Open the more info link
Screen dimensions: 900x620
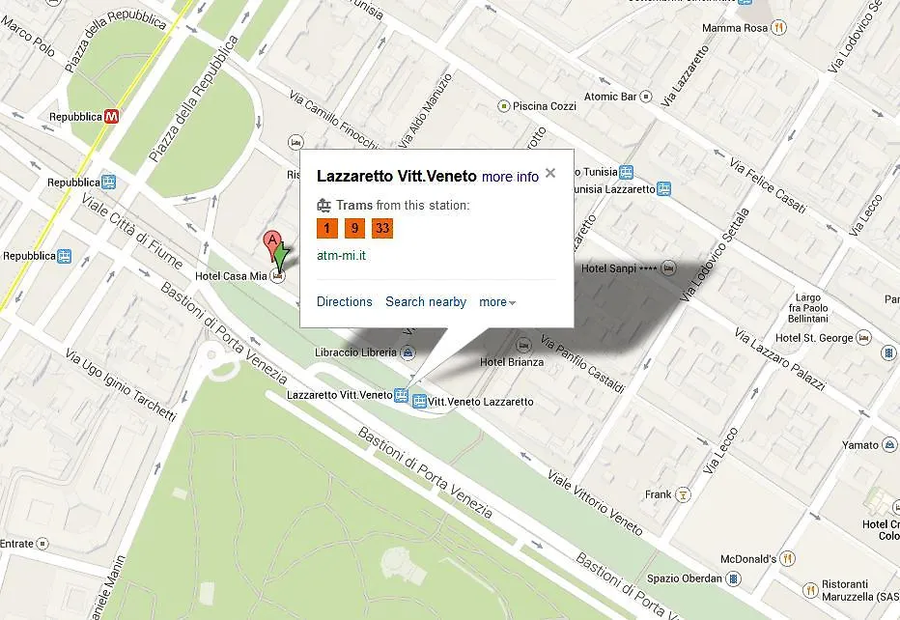(x=510, y=177)
